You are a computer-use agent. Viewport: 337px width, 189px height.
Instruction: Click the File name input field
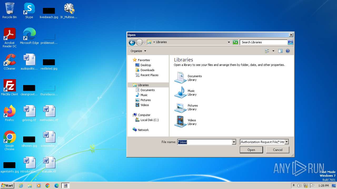tap(205, 142)
